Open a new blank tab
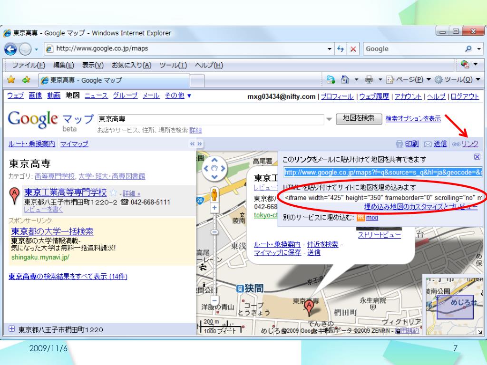This screenshot has width=487, height=365. [x=197, y=81]
